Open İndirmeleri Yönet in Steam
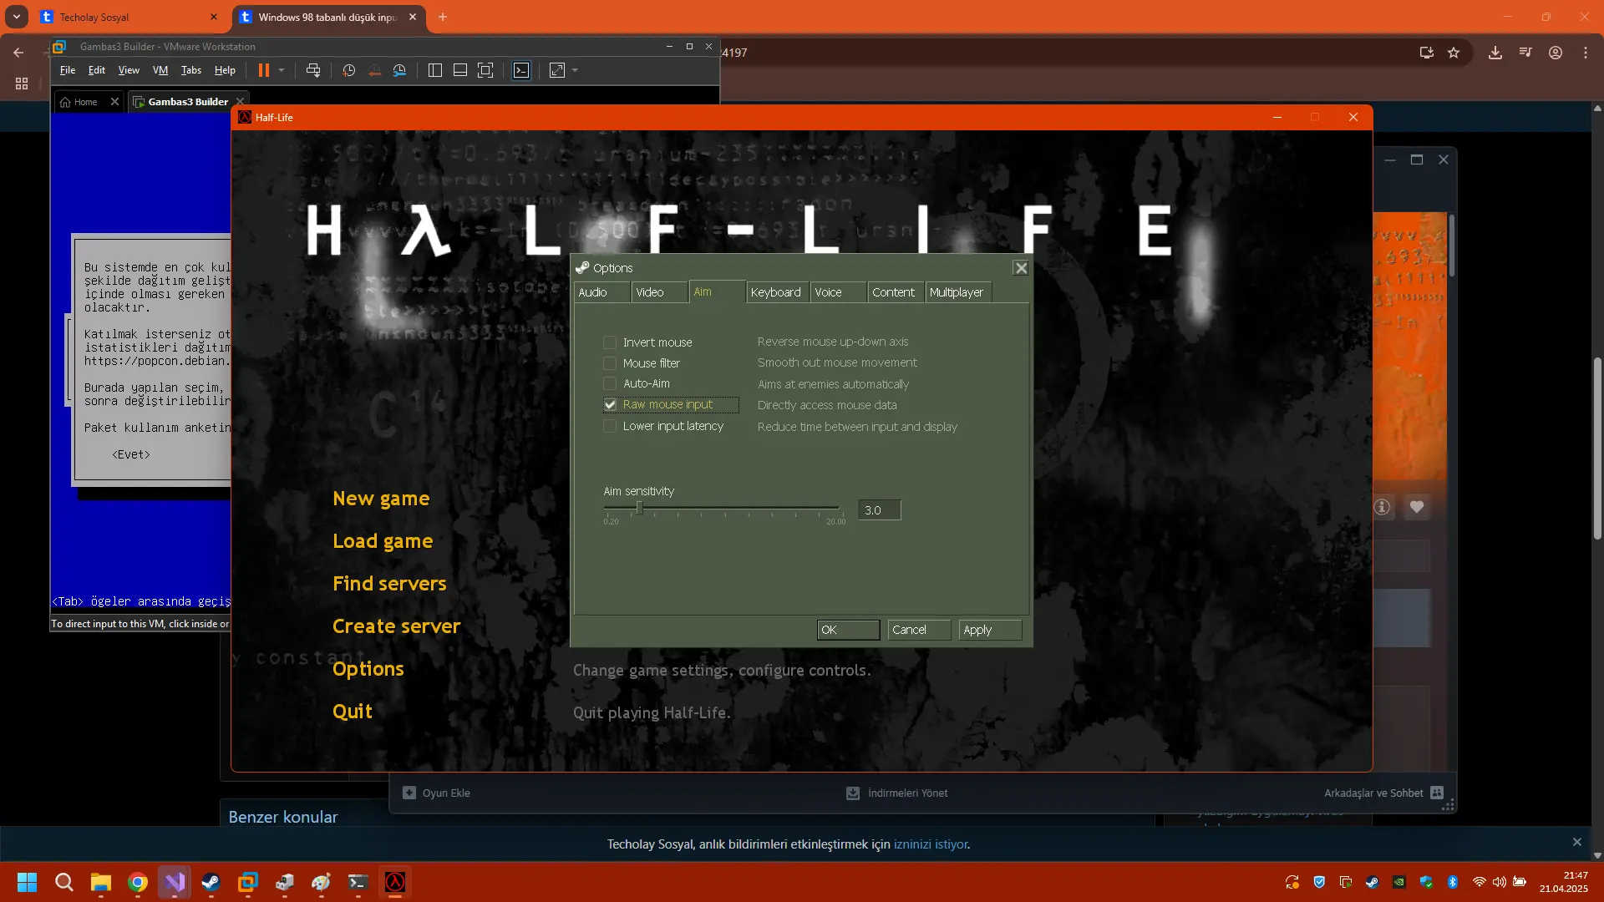The height and width of the screenshot is (902, 1604). (x=897, y=793)
